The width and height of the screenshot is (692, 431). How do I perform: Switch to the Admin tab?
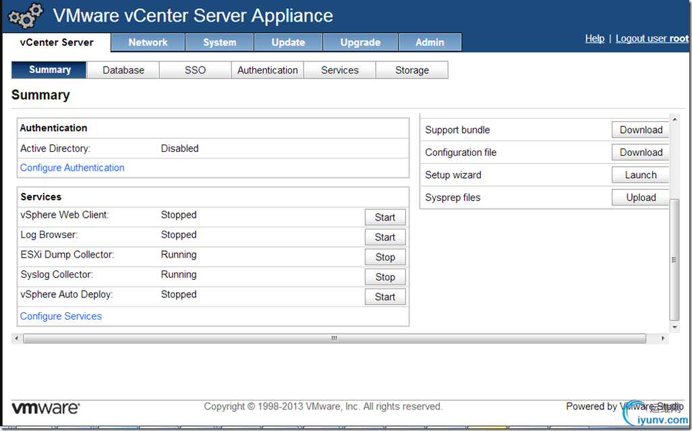(x=430, y=42)
